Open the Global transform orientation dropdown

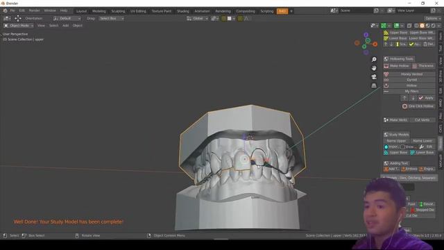pyautogui.click(x=197, y=19)
